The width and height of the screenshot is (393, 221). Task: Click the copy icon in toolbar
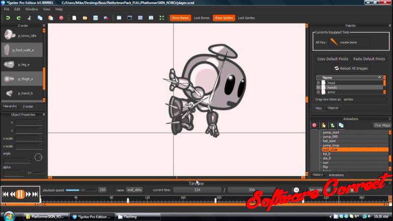coord(40,18)
